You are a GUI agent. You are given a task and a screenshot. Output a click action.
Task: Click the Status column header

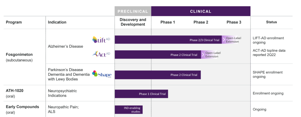tap(271, 22)
